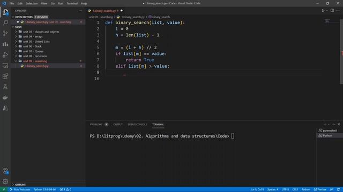Image resolution: width=343 pixels, height=192 pixels.
Task: Click the feedback icon in status bar
Action: coord(332,189)
